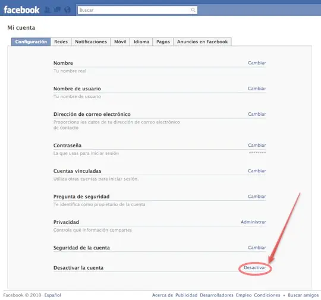The height and width of the screenshot is (300, 321).
Task: Change the Pregunta de seguridad
Action: point(257,196)
